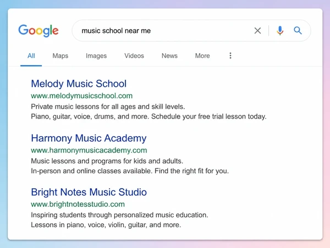Visit www.melodymusicschool.com URL

81,96
